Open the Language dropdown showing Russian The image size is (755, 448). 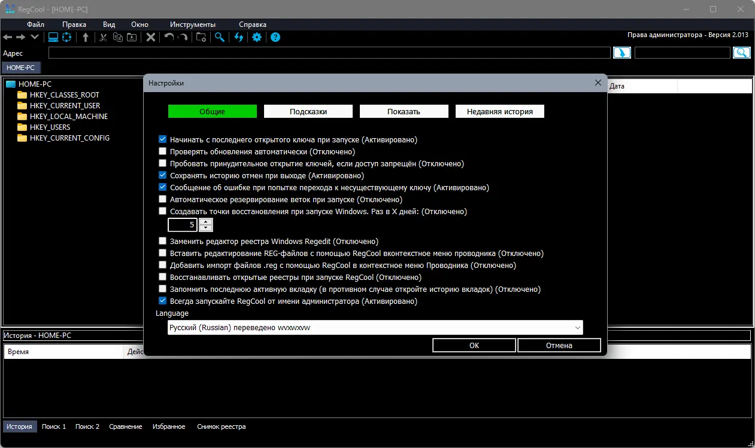point(375,327)
